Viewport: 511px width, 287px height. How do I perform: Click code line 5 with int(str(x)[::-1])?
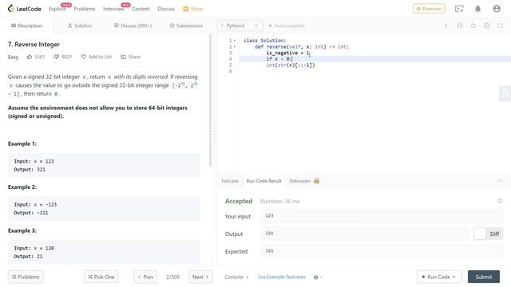click(291, 65)
